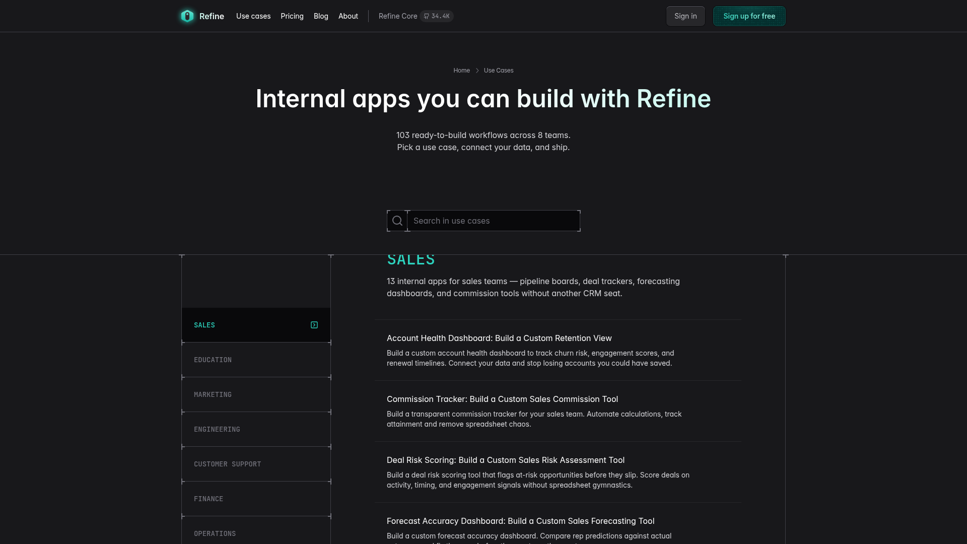The width and height of the screenshot is (967, 544).
Task: Go to the Blog page
Action: tap(321, 16)
